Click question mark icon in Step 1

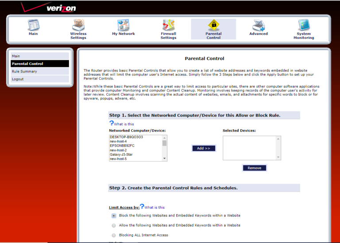(x=111, y=123)
